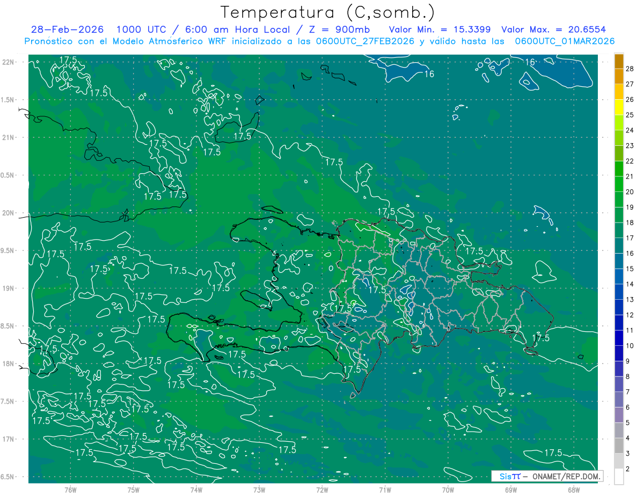644x497 pixels.
Task: Click the '28' label on the color scale
Action: [x=630, y=69]
